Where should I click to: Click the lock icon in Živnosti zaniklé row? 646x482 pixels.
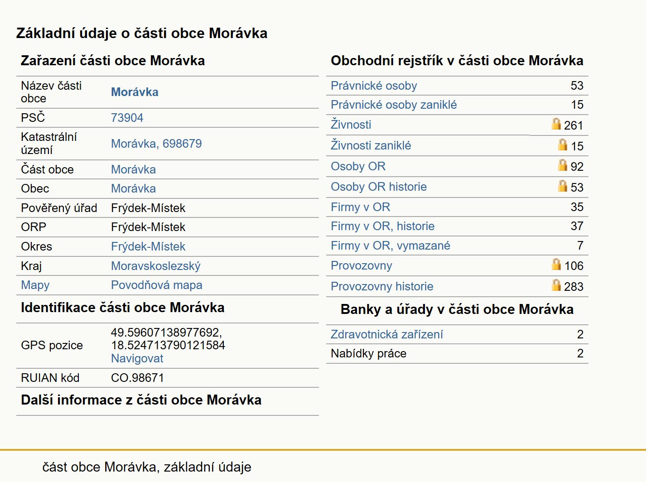(562, 145)
